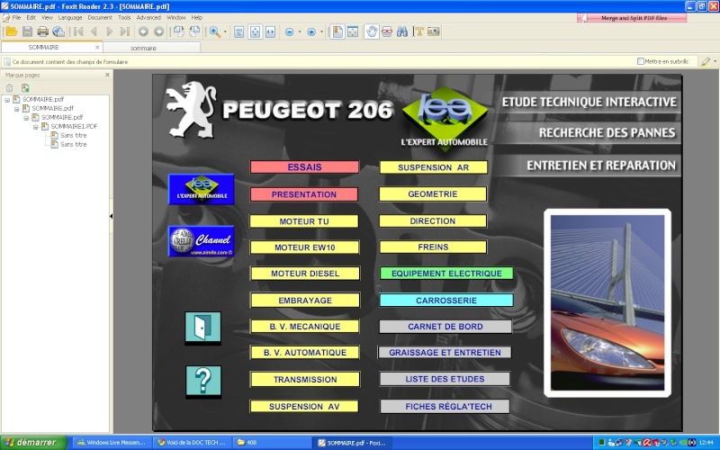Screen dimensions: 720x450
Task: Collapse the top-level SOMMAIRE.pdf bookmark
Action: 7,100
